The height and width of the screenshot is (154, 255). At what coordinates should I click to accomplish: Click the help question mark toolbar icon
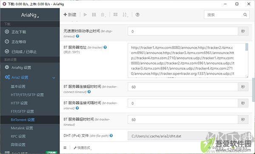(137, 15)
